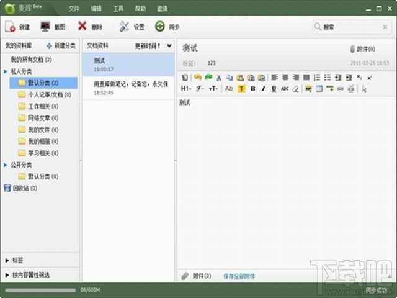Open the font family dropdown
The height and width of the screenshot is (298, 397).
pyautogui.click(x=200, y=89)
